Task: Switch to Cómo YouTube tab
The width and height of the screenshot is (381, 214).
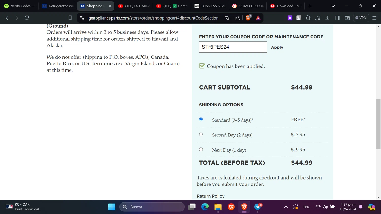Action: (172, 6)
